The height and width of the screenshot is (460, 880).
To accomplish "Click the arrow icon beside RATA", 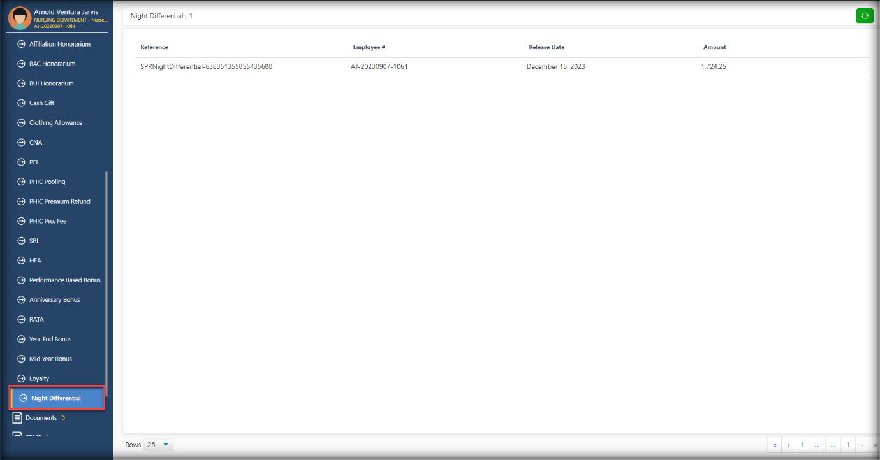I will click(21, 320).
